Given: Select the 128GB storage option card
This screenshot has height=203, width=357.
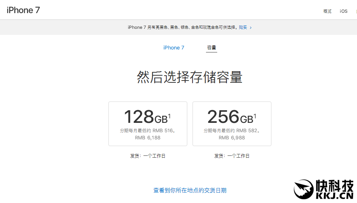Looking at the screenshot, I should click(x=148, y=124).
